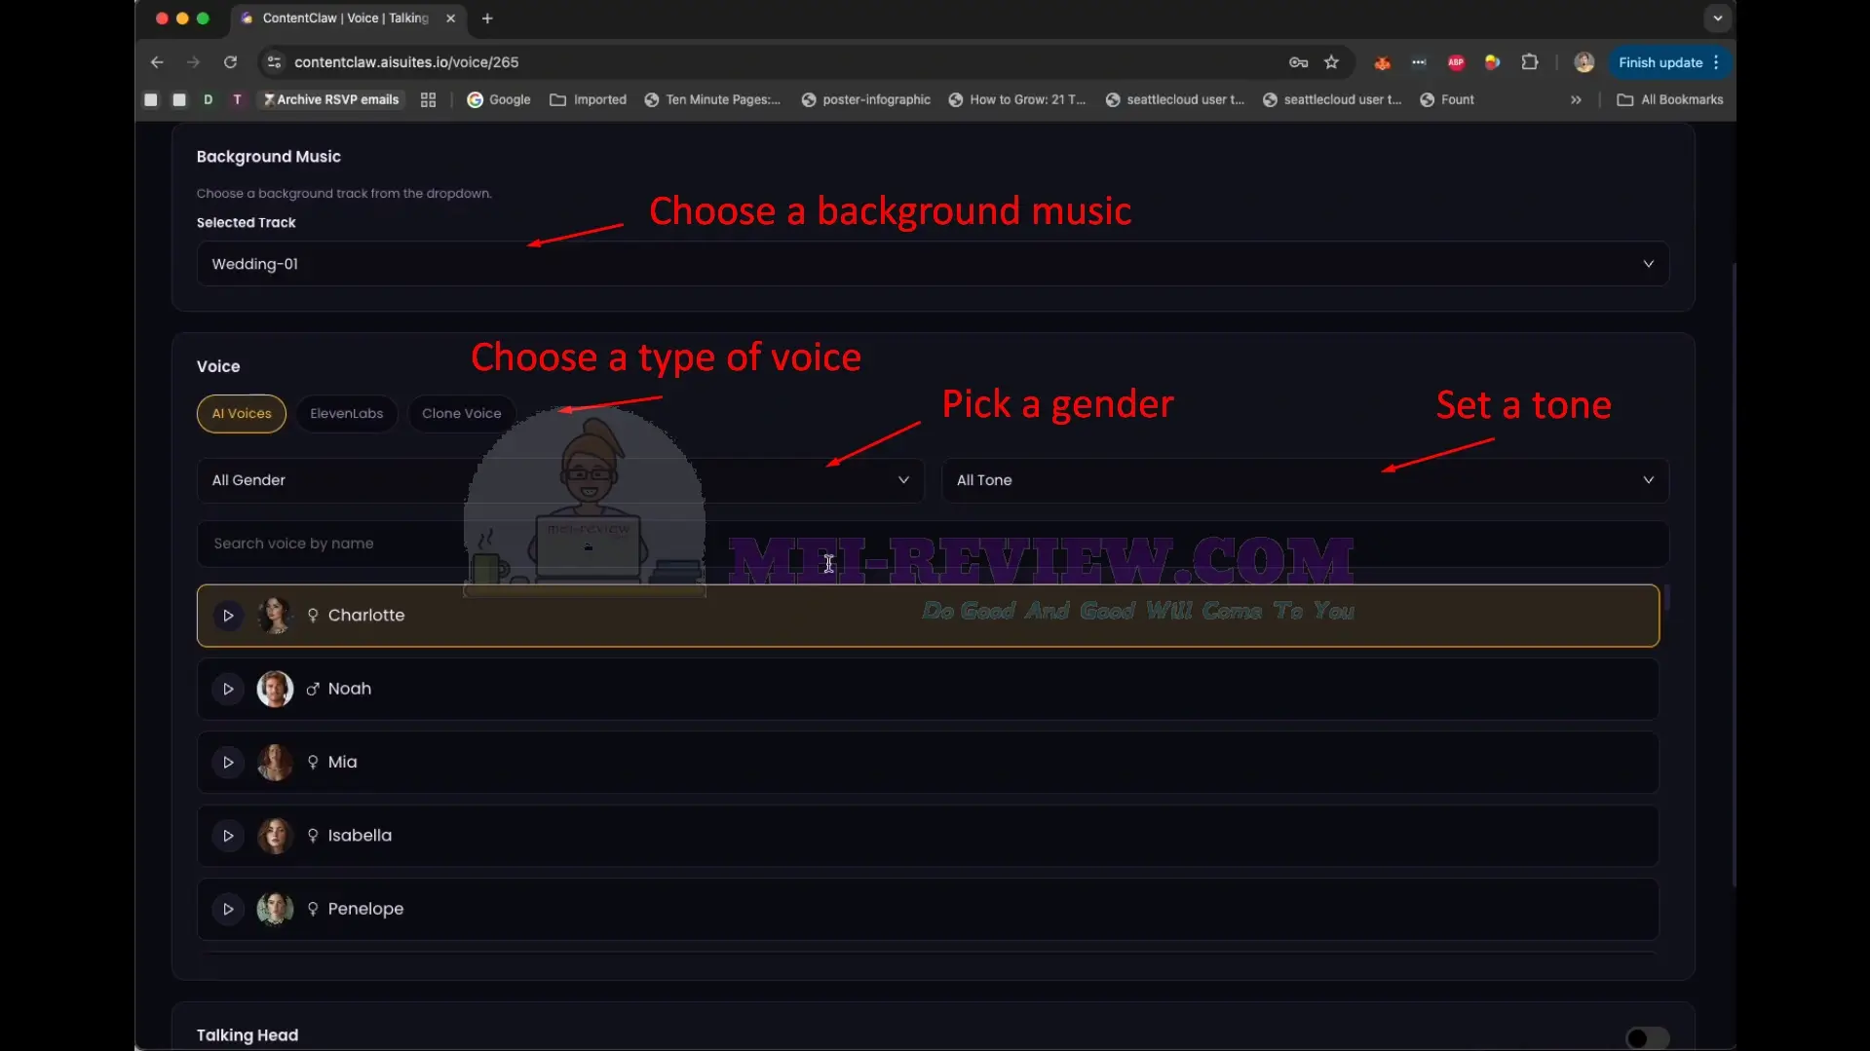1870x1051 pixels.
Task: Open the password key icon in address bar
Action: click(1298, 62)
